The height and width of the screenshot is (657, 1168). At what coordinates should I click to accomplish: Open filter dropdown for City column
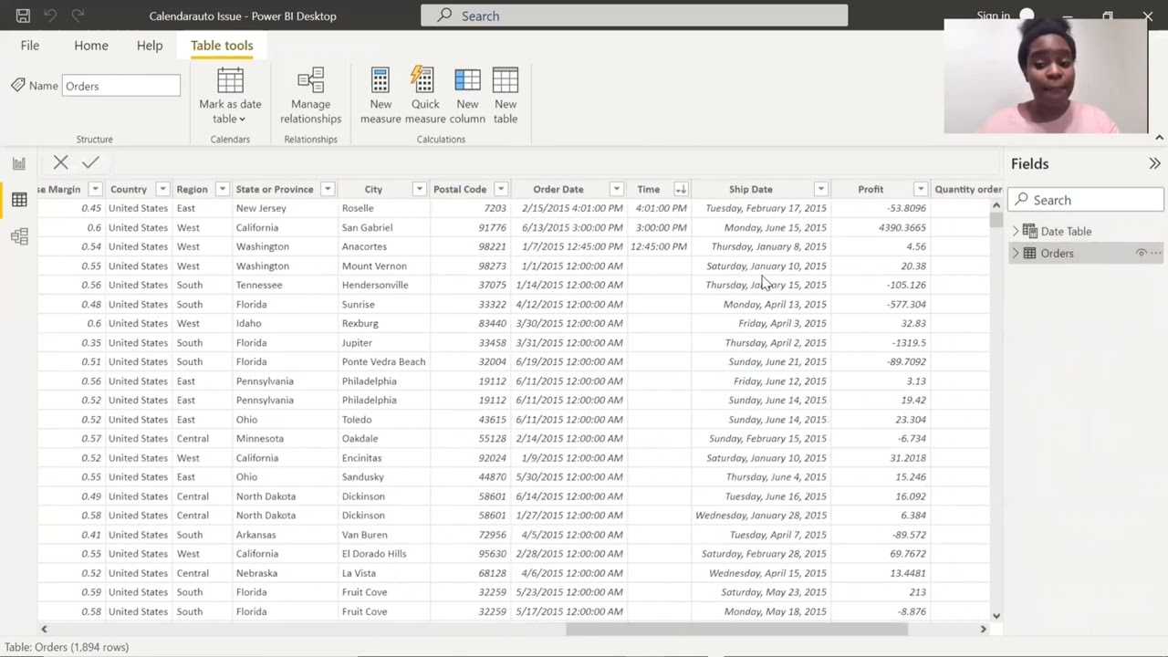pyautogui.click(x=419, y=189)
